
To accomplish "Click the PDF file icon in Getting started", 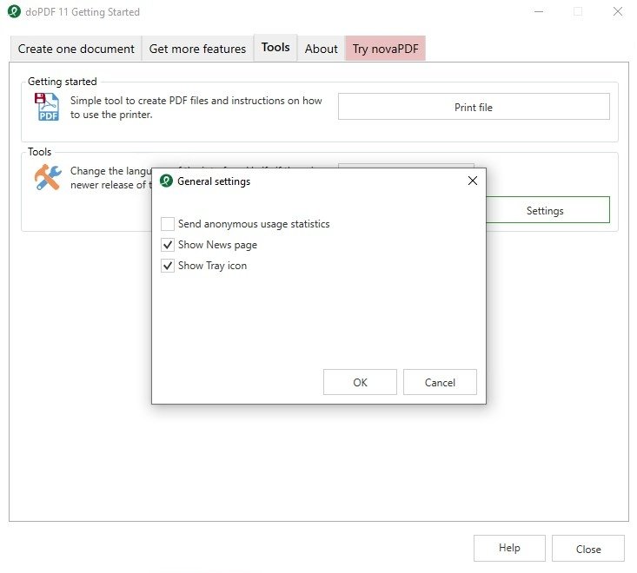I will point(47,107).
